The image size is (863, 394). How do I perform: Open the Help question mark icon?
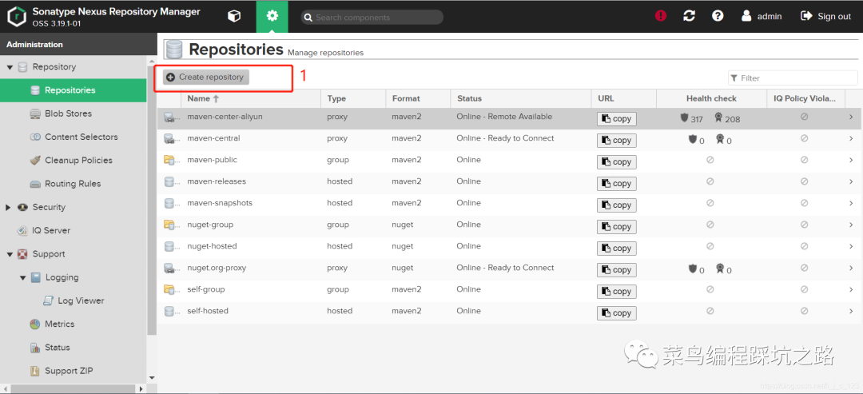click(718, 16)
